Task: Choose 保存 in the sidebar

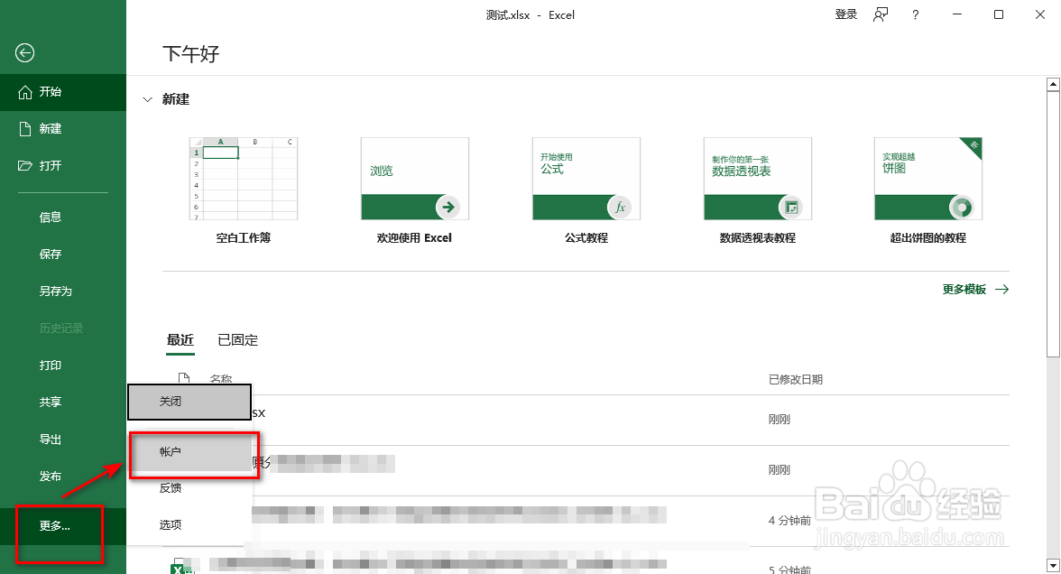Action: [63, 255]
